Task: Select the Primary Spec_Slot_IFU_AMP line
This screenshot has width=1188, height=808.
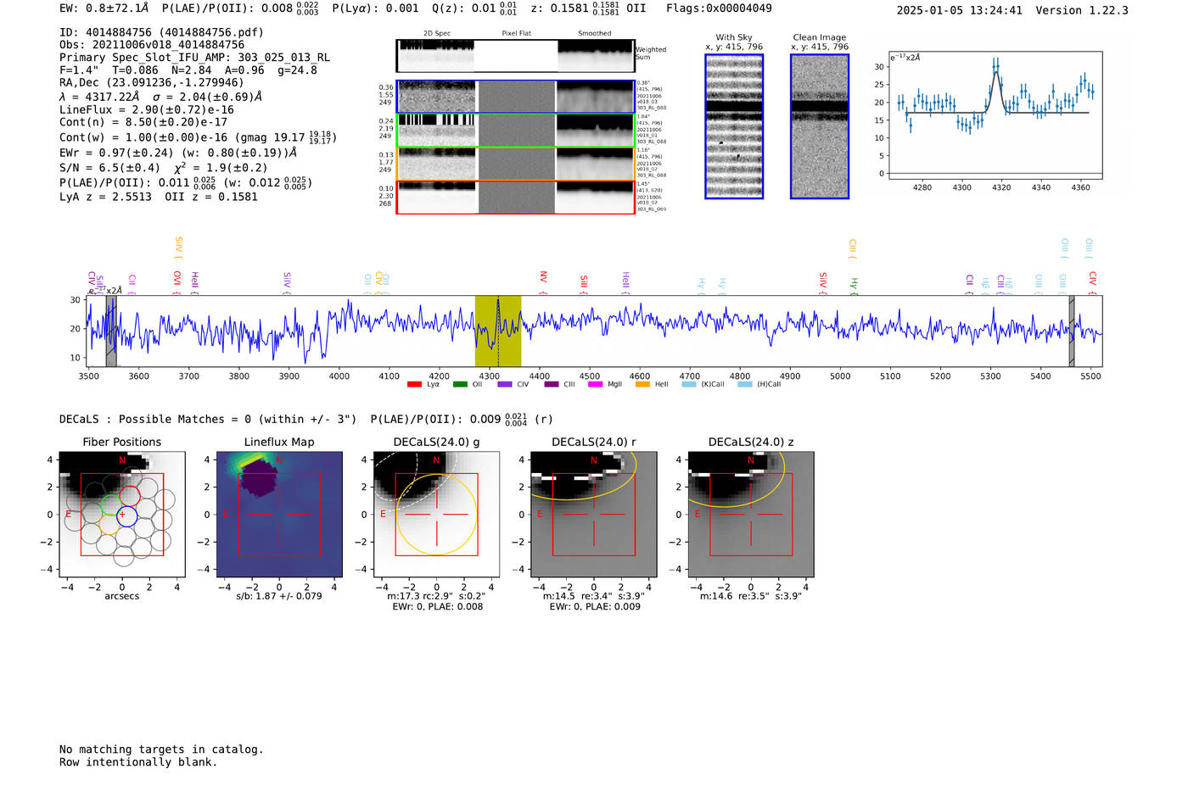Action: 194,58
